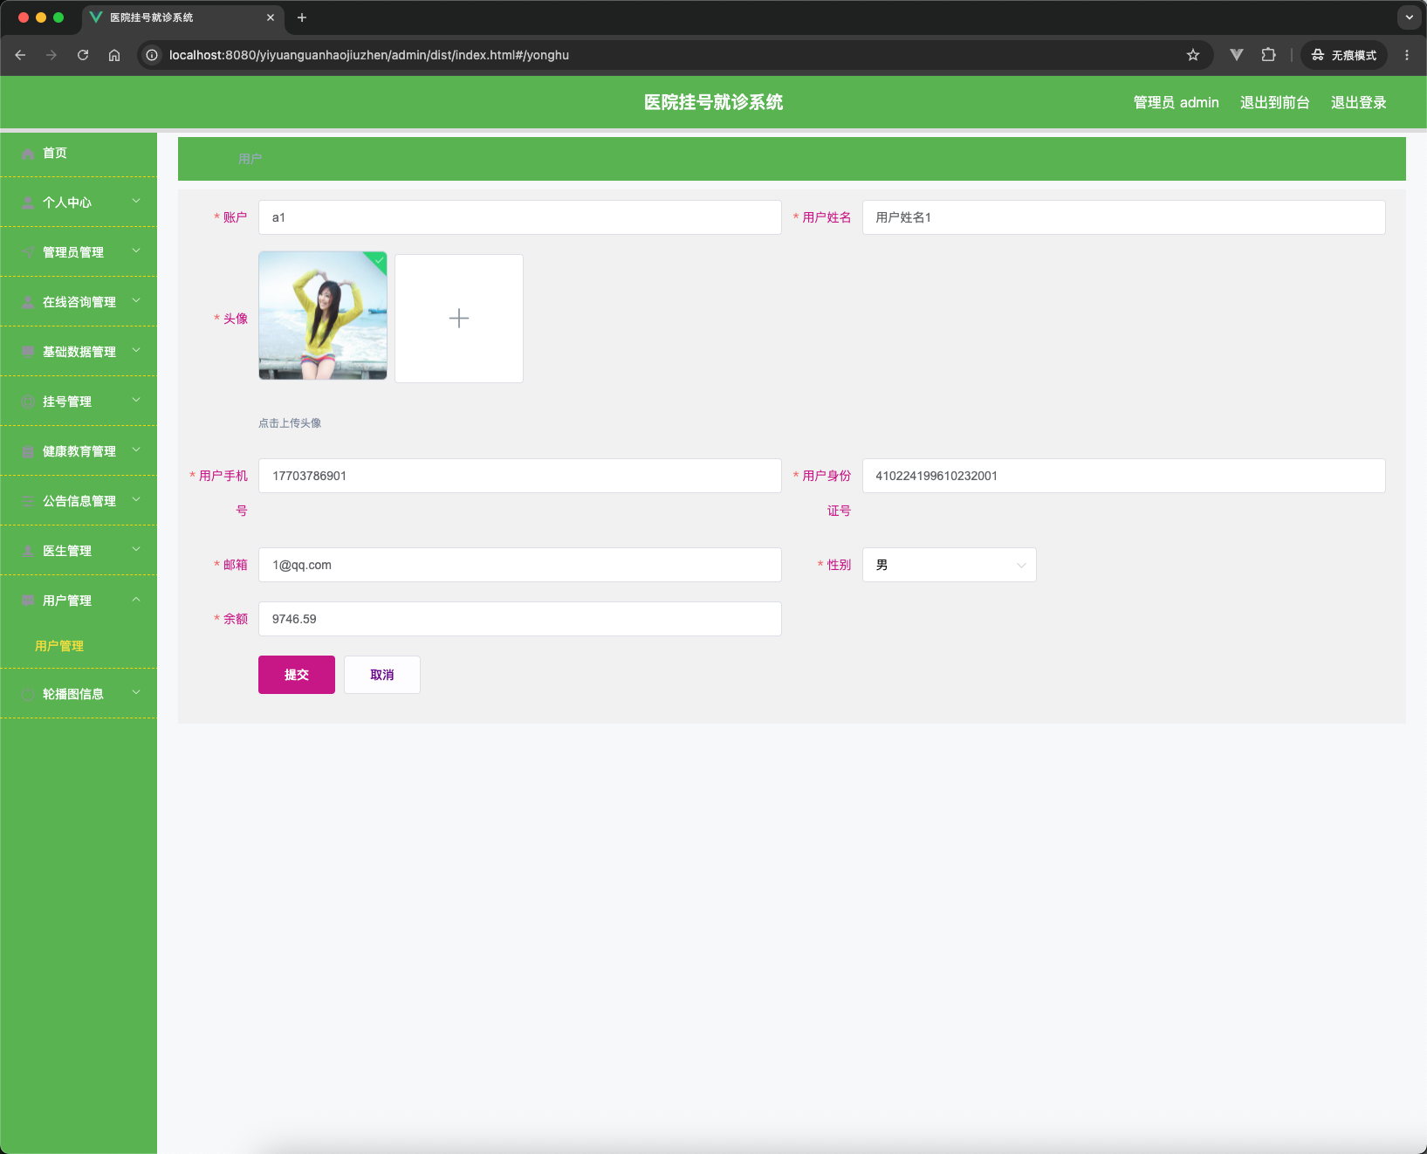The height and width of the screenshot is (1154, 1427).
Task: Click the 点击上传头像 hint text
Action: click(290, 423)
